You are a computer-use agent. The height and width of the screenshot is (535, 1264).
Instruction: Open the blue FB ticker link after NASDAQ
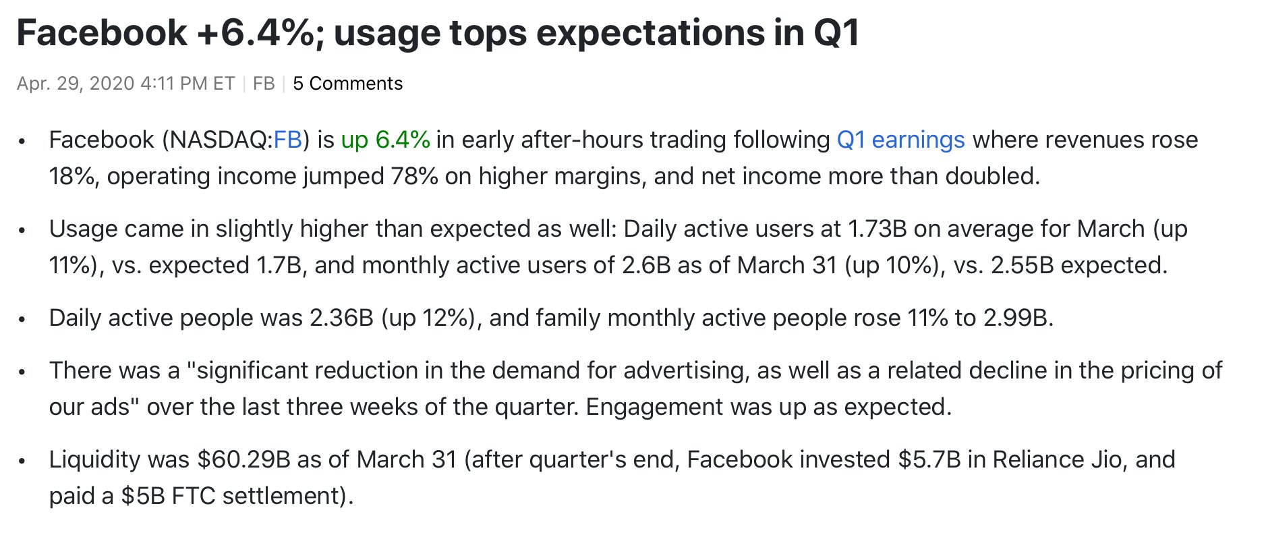click(x=287, y=140)
